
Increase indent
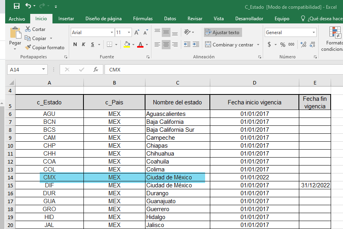[x=196, y=44]
